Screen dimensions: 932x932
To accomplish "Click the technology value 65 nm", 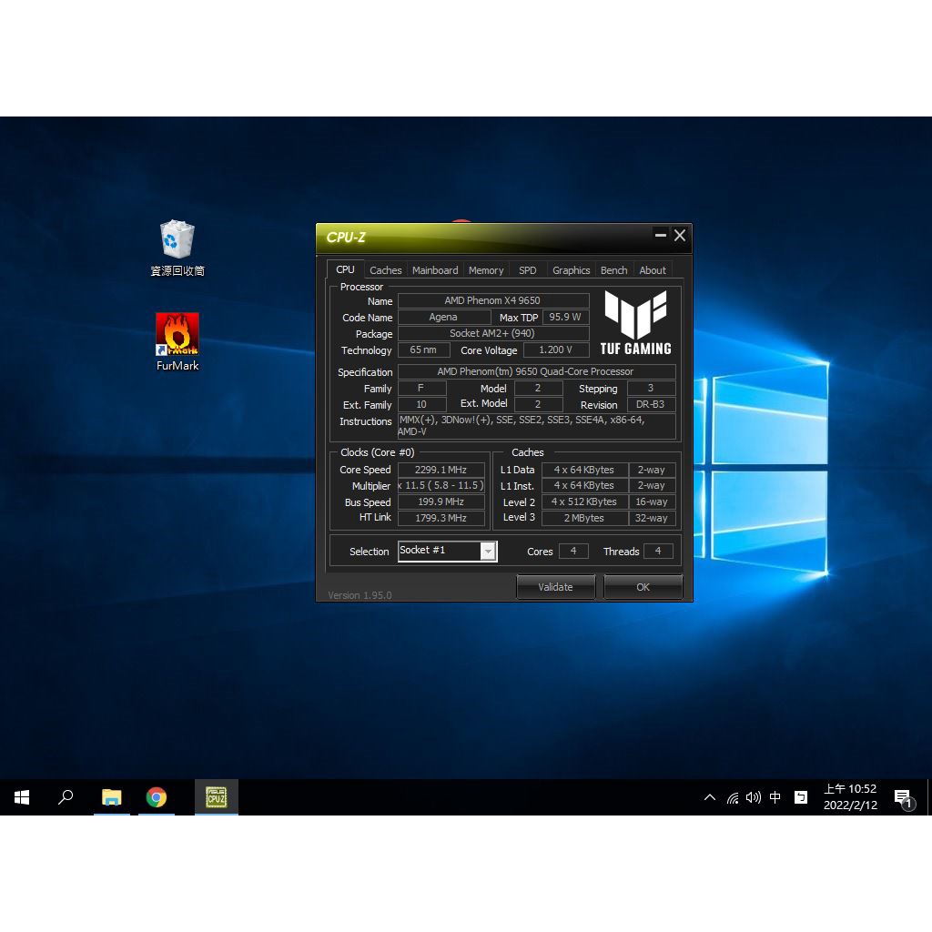I will 422,350.
